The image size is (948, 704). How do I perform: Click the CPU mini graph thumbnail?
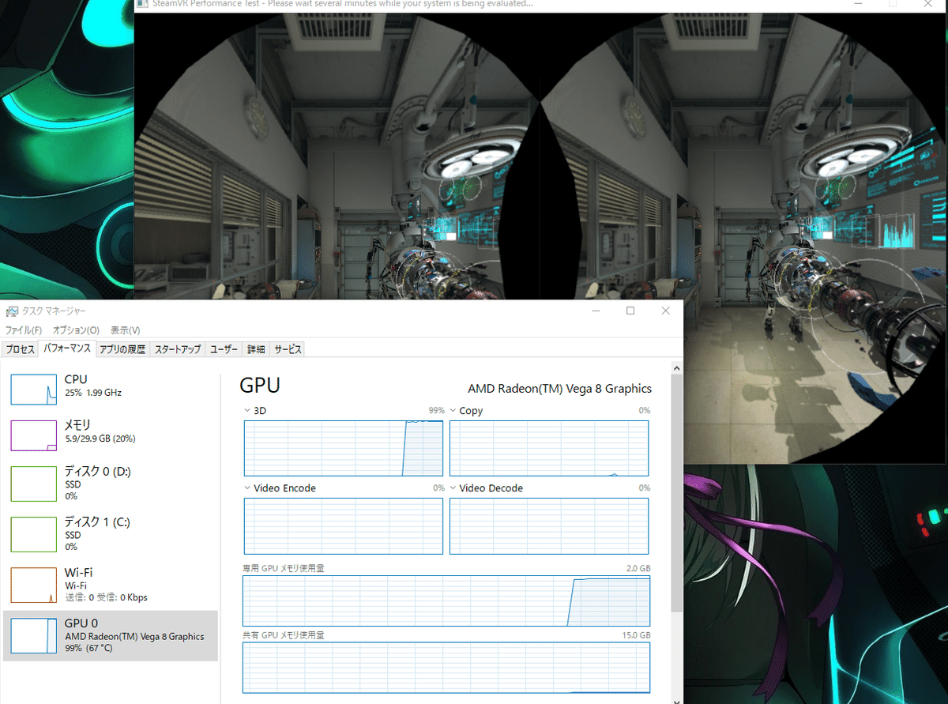coord(33,388)
